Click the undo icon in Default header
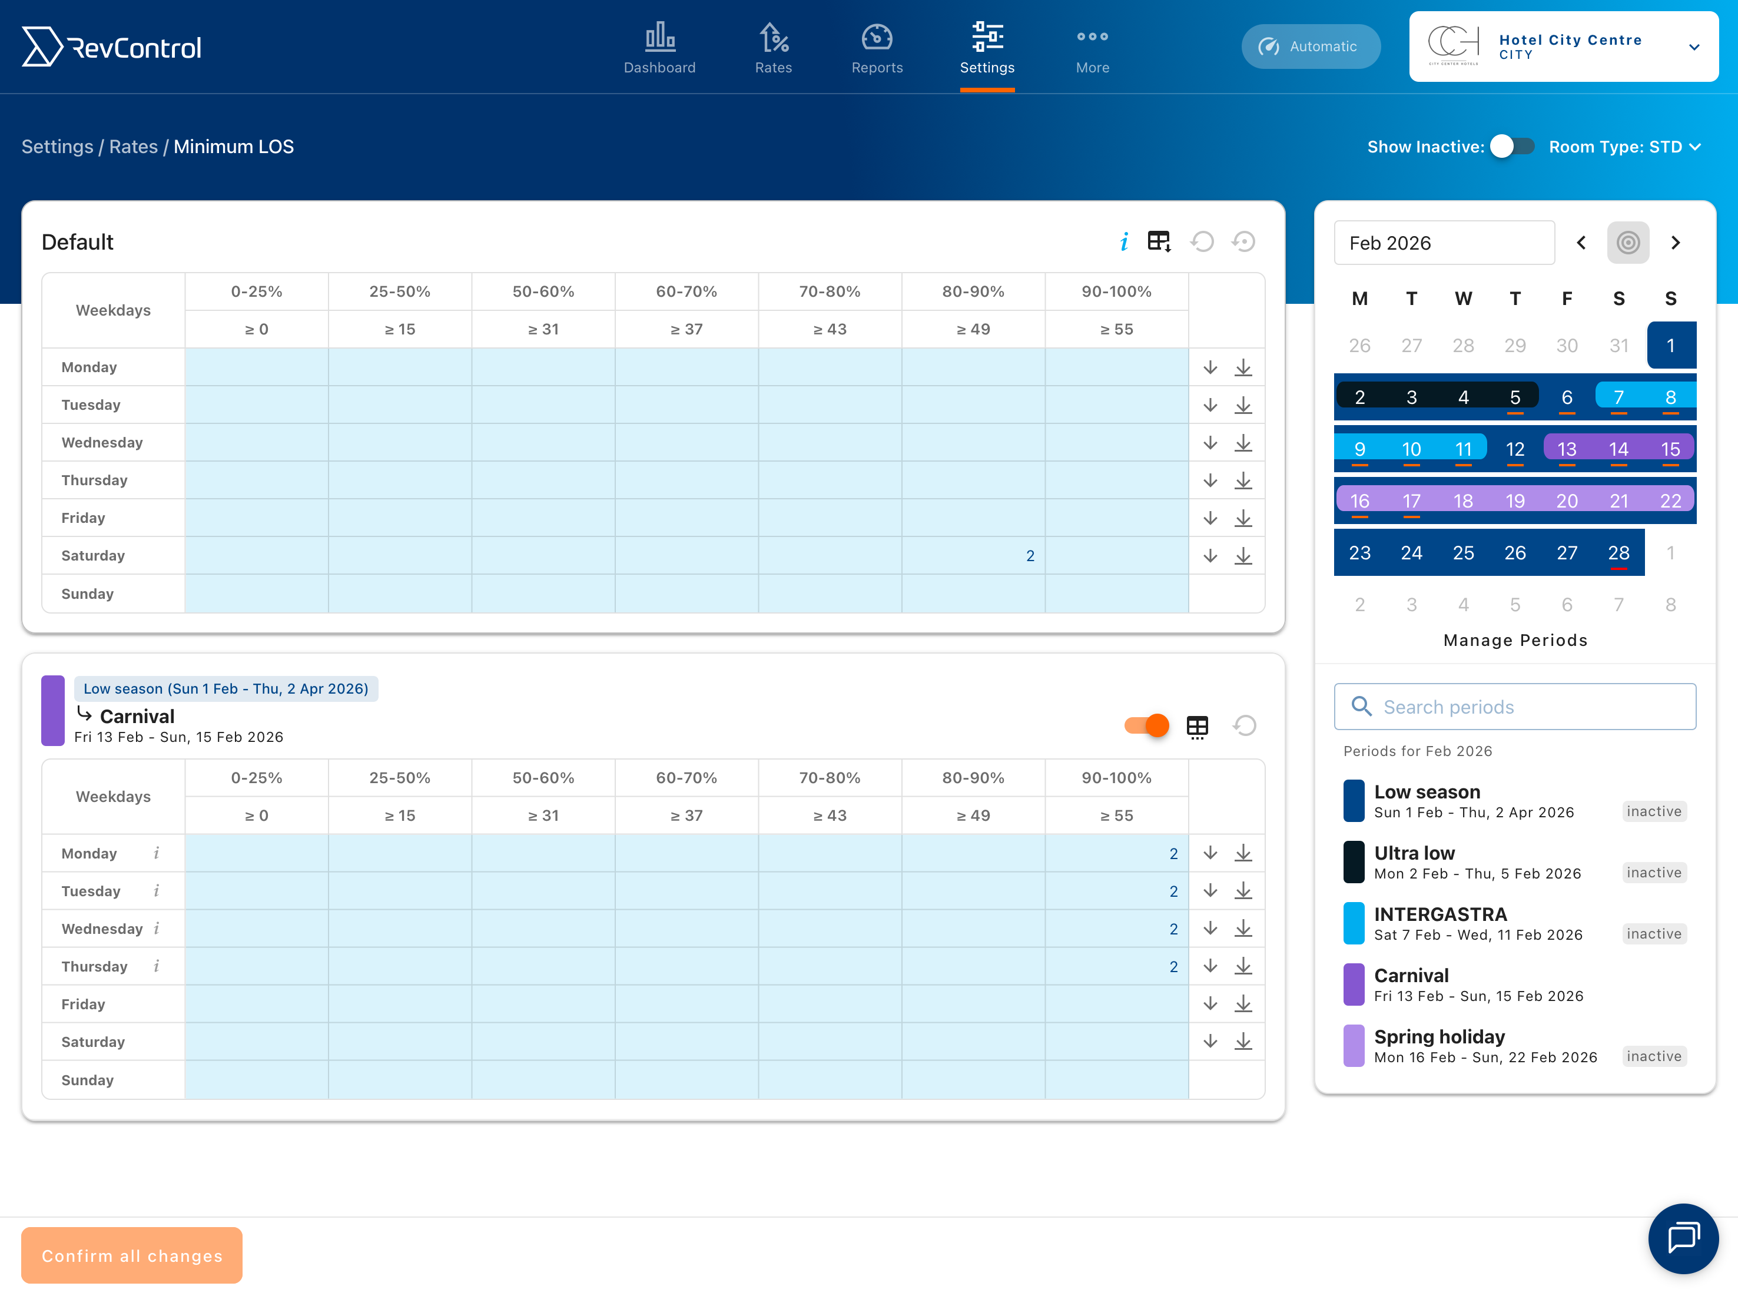 pyautogui.click(x=1202, y=242)
